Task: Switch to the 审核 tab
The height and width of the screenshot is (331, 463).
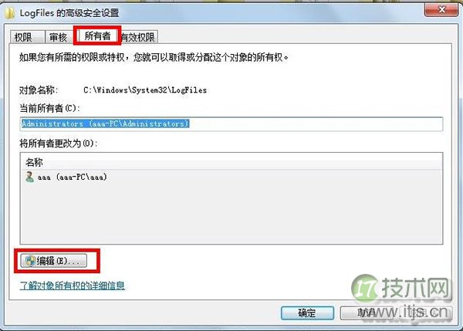Action: [59, 37]
